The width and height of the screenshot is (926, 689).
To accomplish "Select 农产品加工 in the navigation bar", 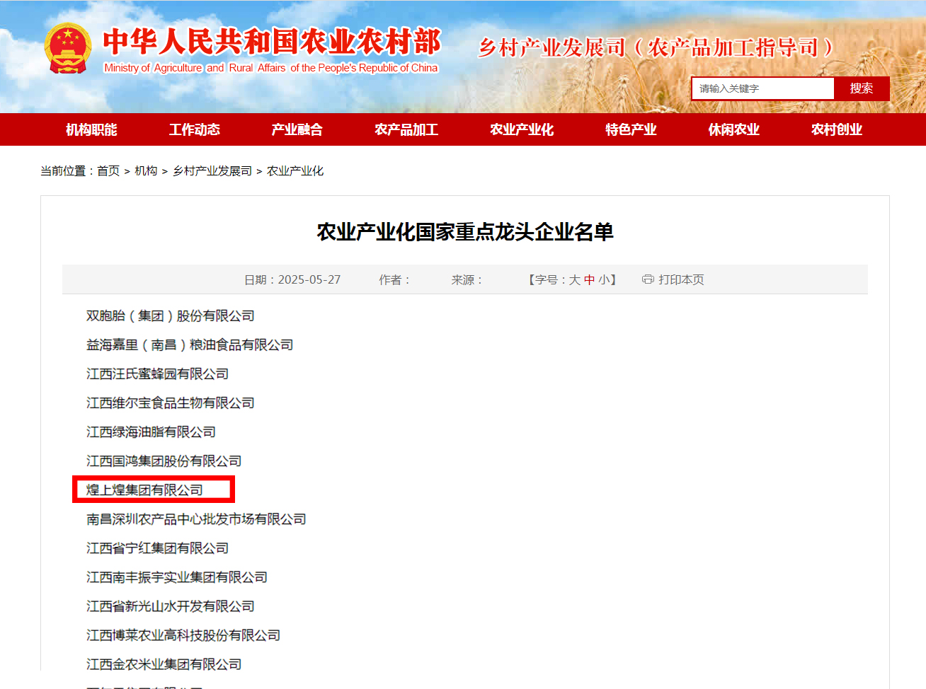I will (x=406, y=129).
